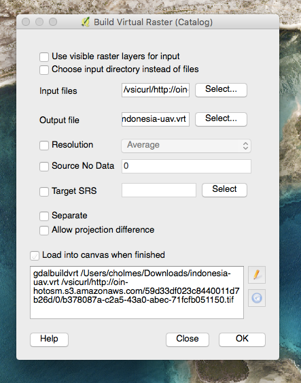Click the pencil edit command icon

click(257, 275)
